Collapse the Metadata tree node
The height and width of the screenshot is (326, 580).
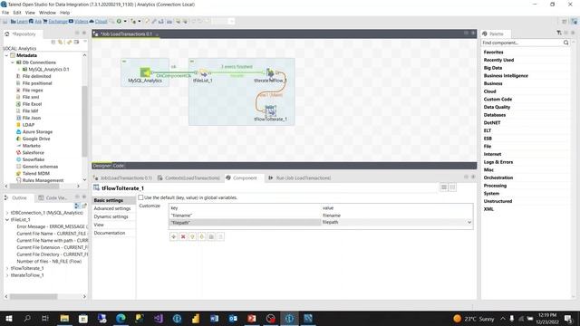(6, 55)
